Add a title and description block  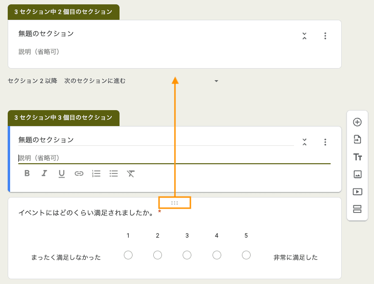(x=357, y=157)
